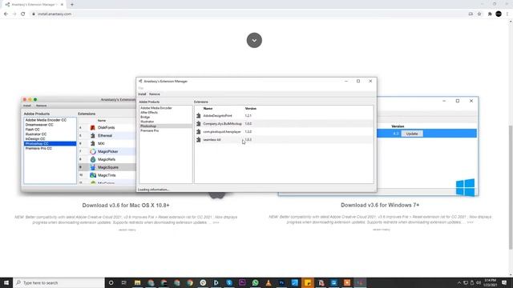Screen dimensions: 513x288
Task: Select Dreamweaver CC in Mac preview
Action: (x=39, y=125)
